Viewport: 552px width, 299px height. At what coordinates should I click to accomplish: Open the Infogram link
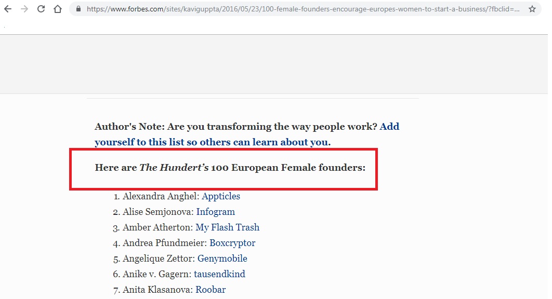[x=215, y=212]
